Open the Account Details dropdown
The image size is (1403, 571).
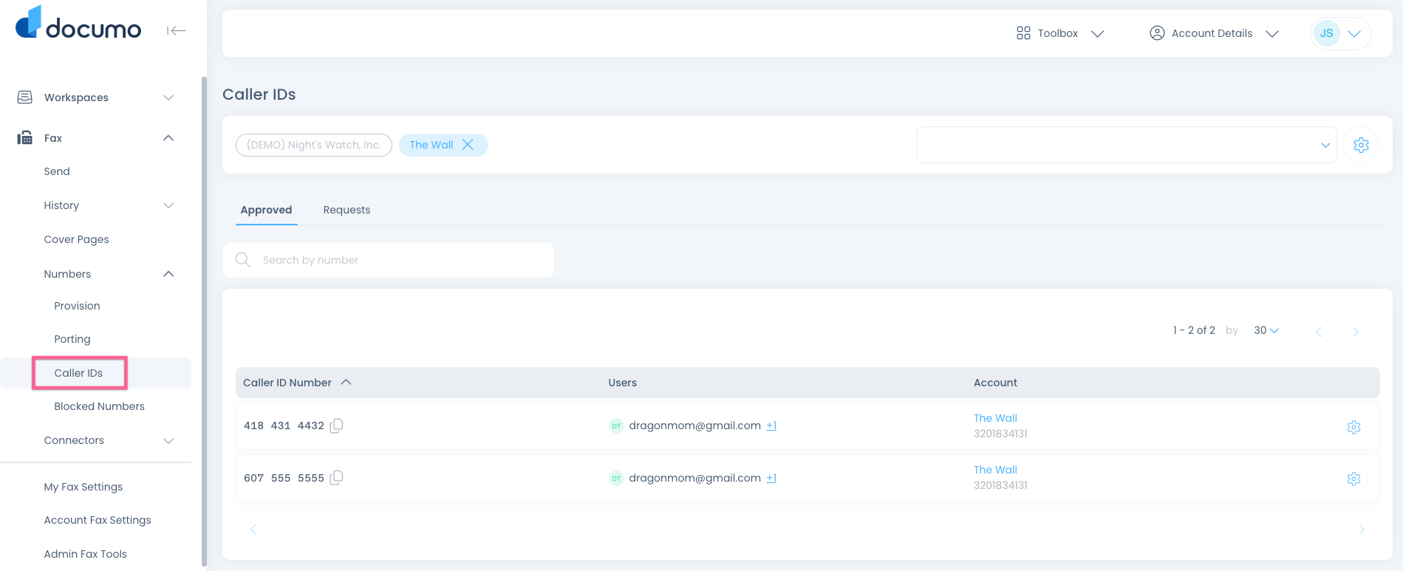tap(1214, 33)
